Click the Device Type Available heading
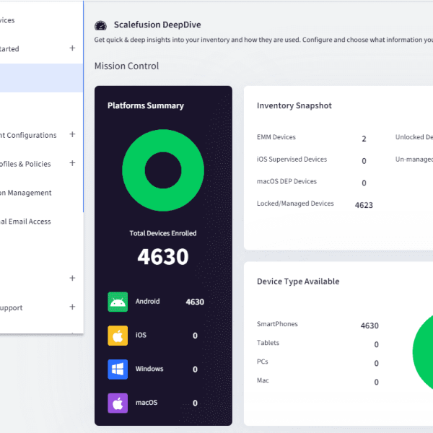The image size is (433, 433). [x=298, y=281]
